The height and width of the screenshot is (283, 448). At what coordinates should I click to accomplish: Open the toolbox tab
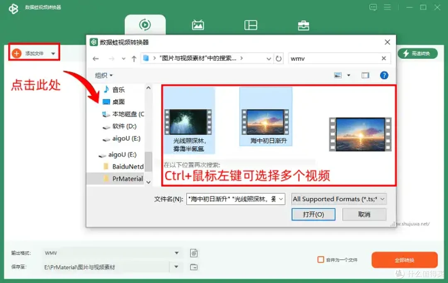pyautogui.click(x=303, y=25)
